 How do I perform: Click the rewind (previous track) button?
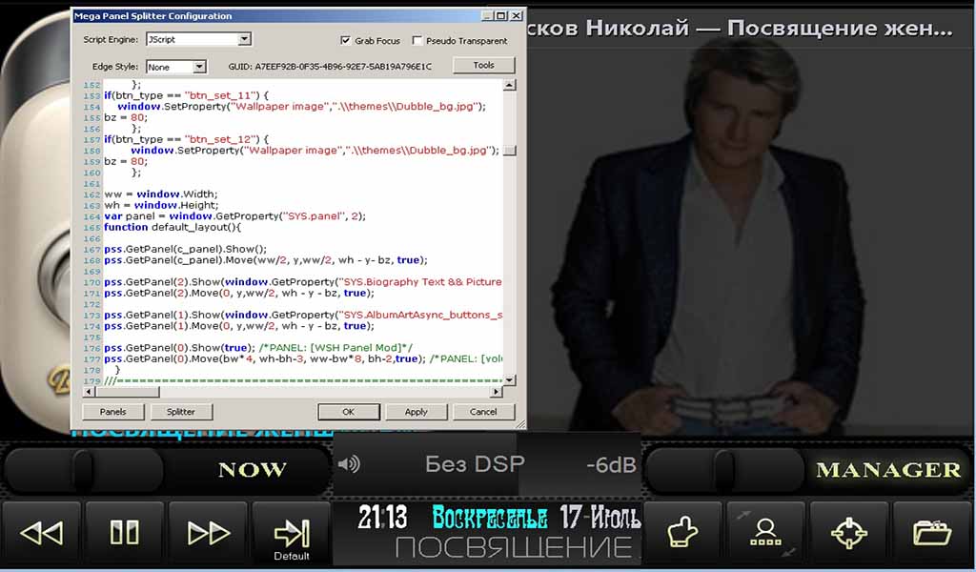tap(41, 532)
